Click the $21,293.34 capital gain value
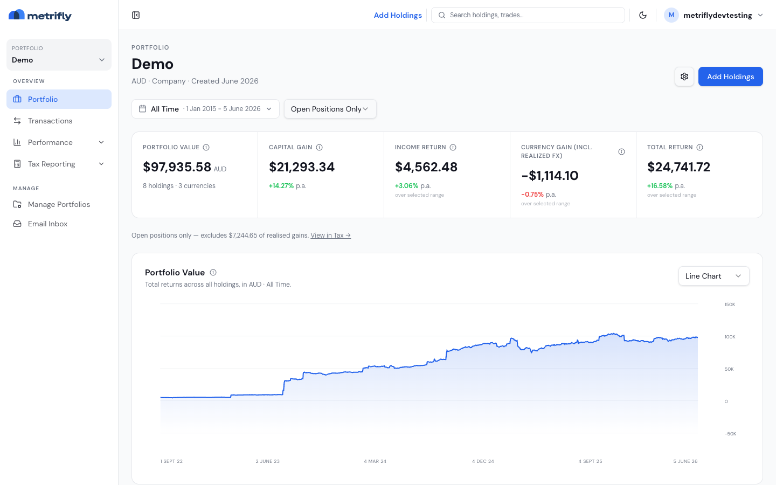This screenshot has height=485, width=776. [302, 167]
